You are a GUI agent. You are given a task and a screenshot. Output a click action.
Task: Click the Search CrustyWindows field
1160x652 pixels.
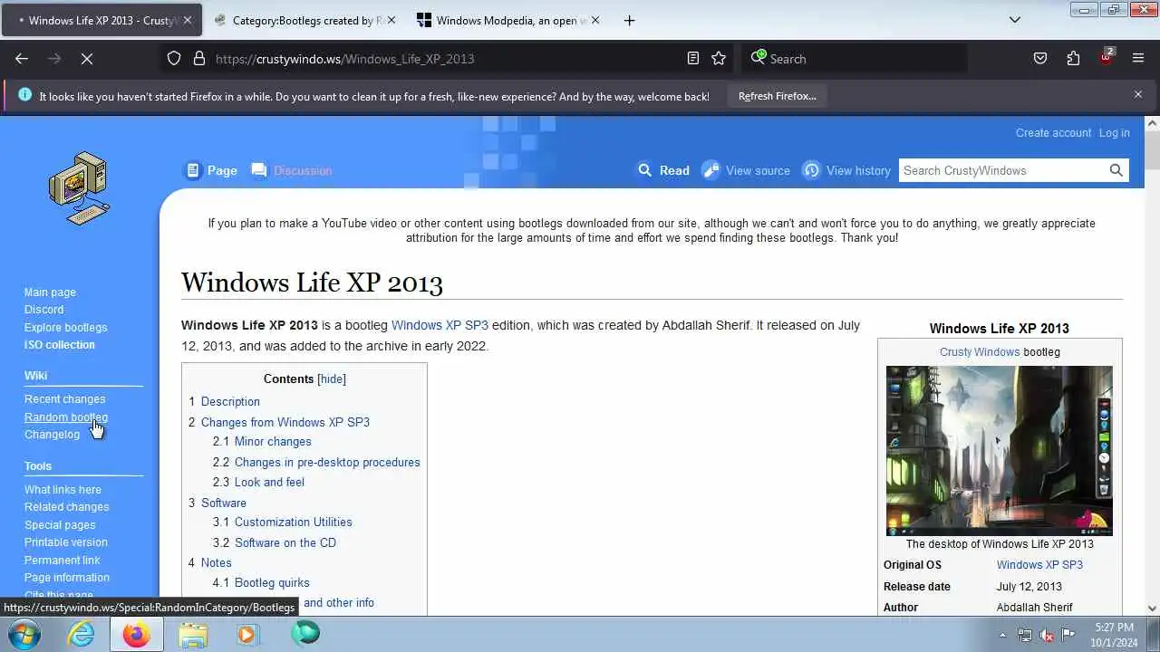(x=1001, y=170)
